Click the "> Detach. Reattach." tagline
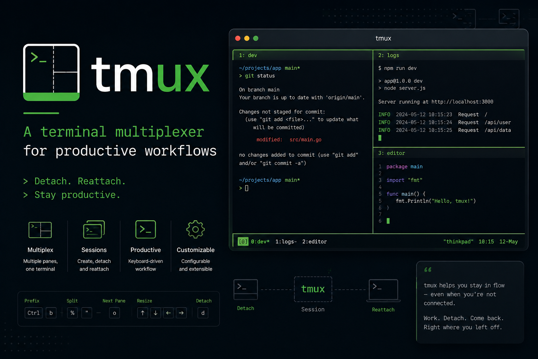Viewport: 538px width, 359px height. coord(74,181)
